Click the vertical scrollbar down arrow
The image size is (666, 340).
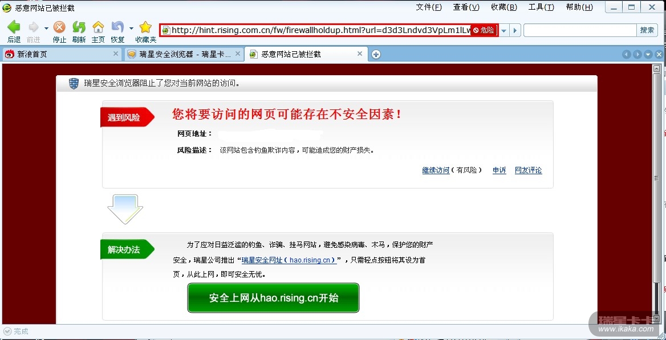(x=657, y=318)
